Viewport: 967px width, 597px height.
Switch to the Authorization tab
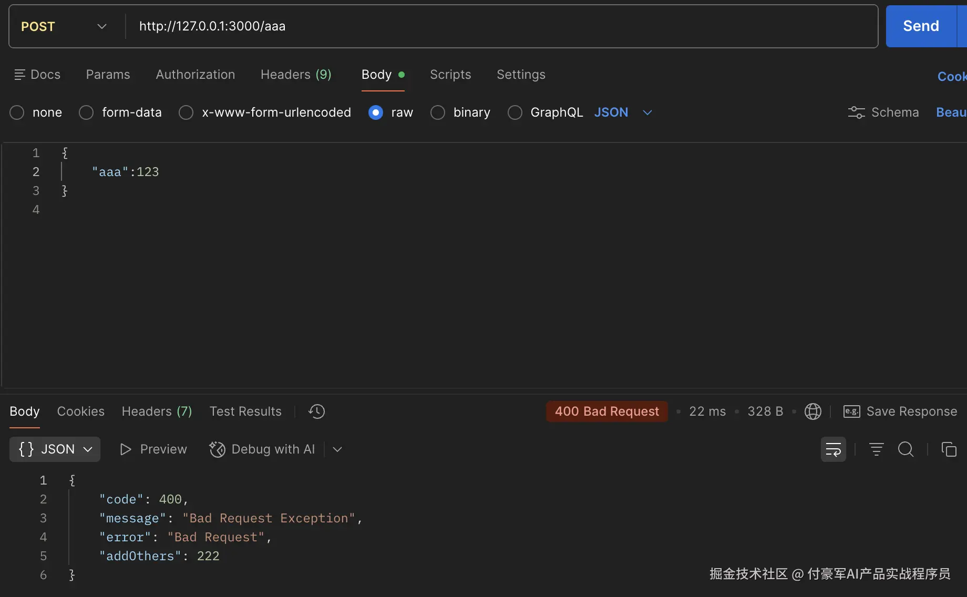[195, 75]
